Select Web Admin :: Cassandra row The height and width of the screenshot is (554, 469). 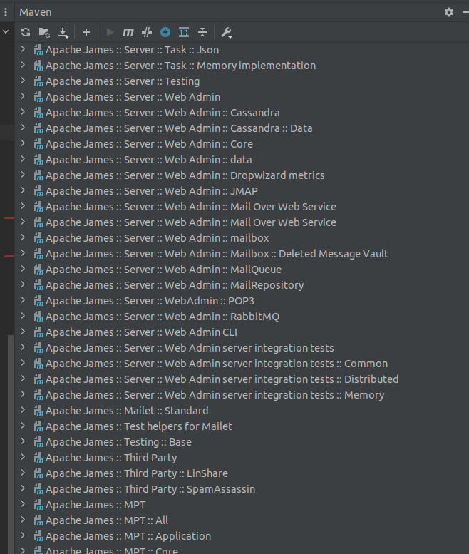[242, 113]
